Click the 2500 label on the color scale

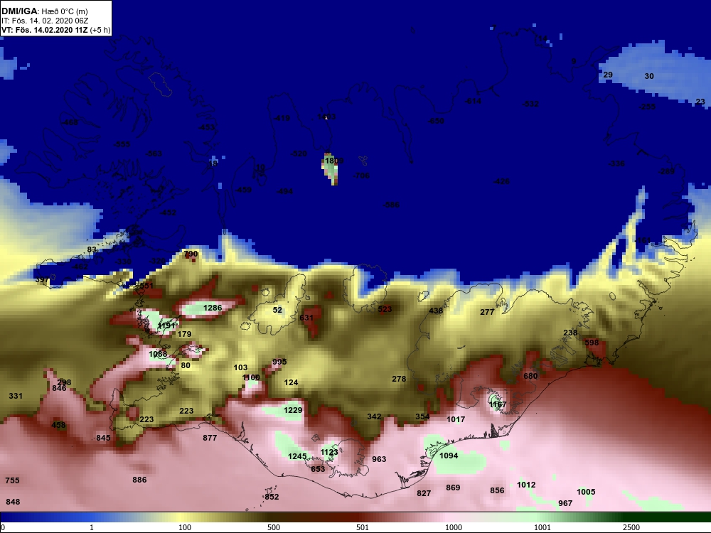tap(631, 527)
